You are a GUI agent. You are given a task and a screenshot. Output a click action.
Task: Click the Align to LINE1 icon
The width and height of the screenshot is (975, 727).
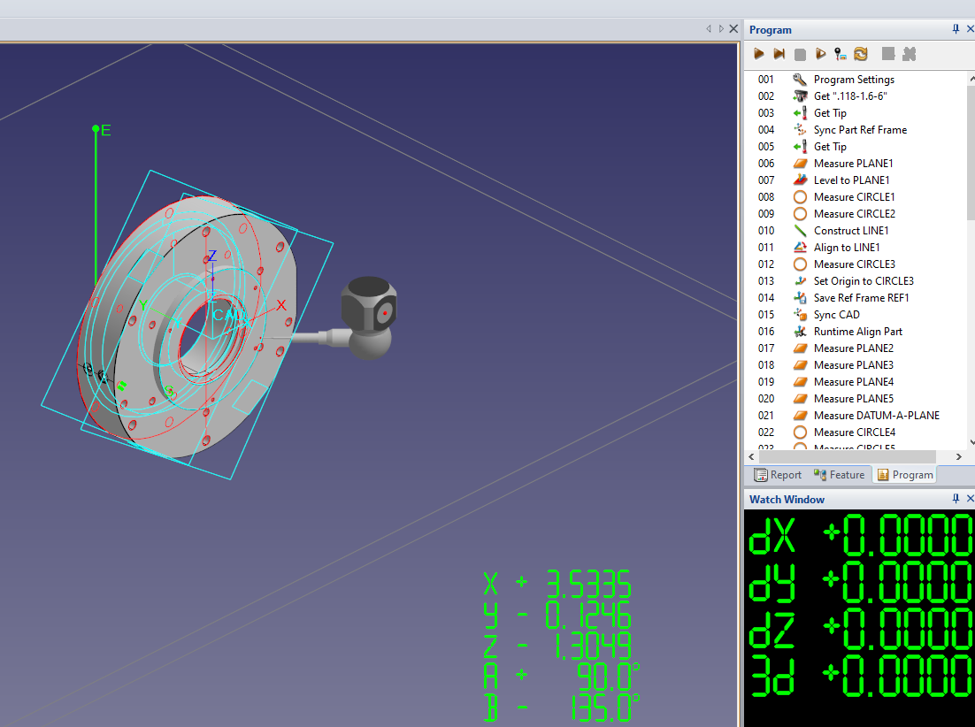click(800, 248)
